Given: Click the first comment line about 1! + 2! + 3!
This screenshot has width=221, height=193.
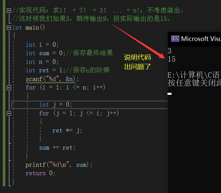Looking at the screenshot, I should pyautogui.click(x=98, y=10).
